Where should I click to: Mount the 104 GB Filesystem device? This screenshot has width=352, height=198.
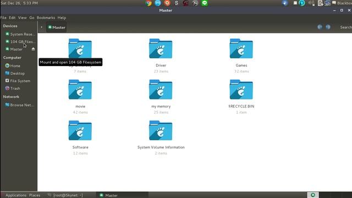click(x=20, y=42)
